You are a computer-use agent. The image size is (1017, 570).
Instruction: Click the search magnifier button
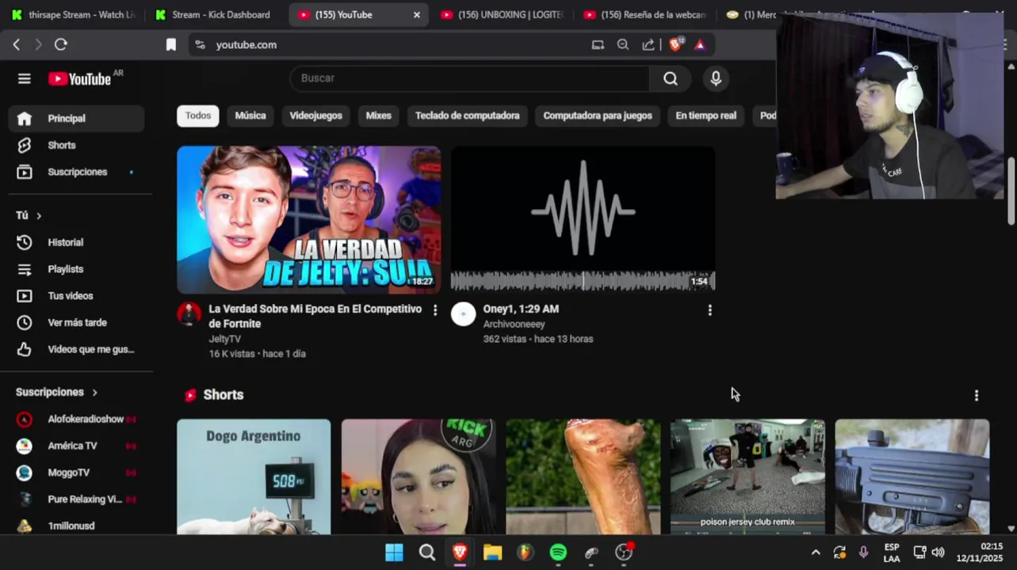pyautogui.click(x=671, y=78)
